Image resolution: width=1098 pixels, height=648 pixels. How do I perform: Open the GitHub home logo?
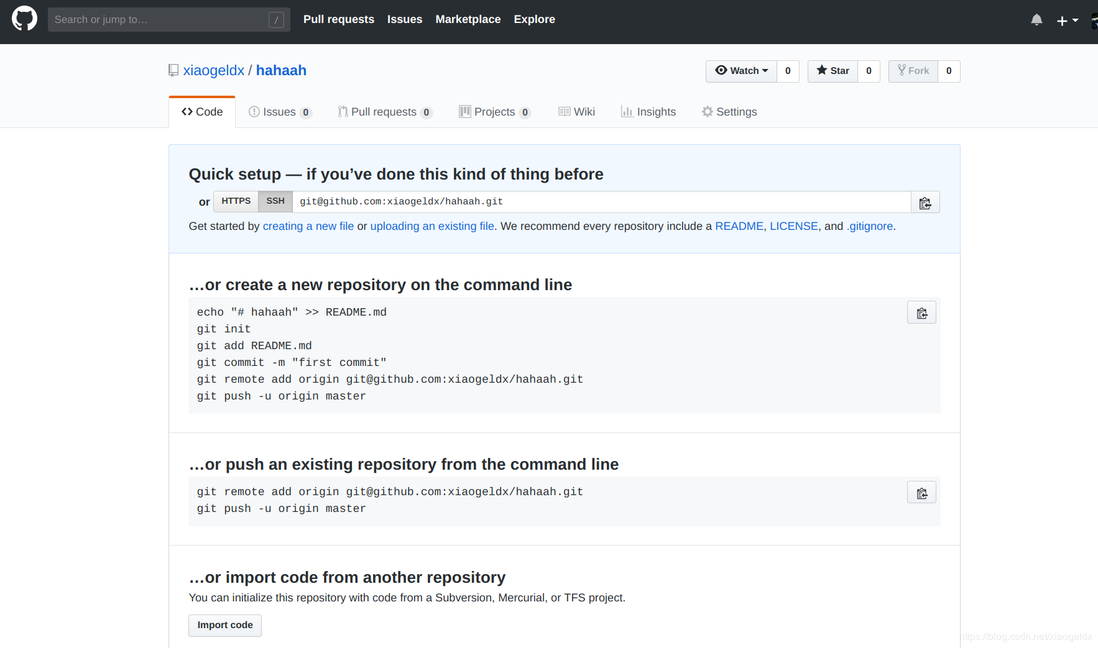click(x=24, y=19)
